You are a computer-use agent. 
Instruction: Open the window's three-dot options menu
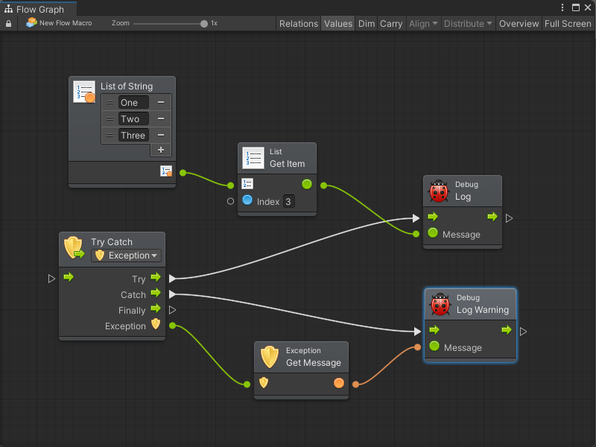[x=562, y=7]
